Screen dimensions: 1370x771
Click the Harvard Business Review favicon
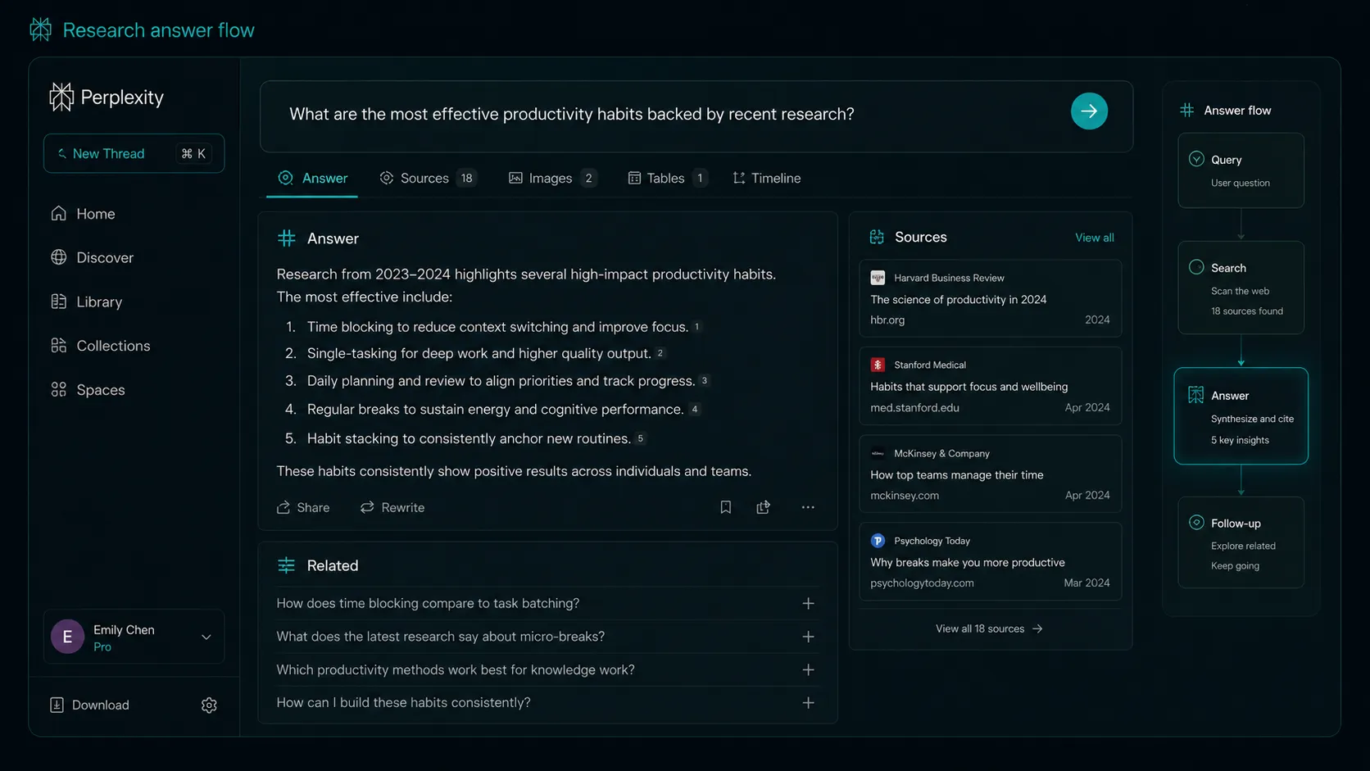tap(878, 278)
